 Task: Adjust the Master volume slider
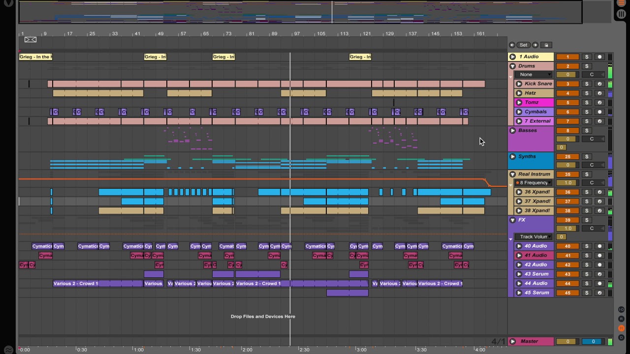(x=567, y=341)
